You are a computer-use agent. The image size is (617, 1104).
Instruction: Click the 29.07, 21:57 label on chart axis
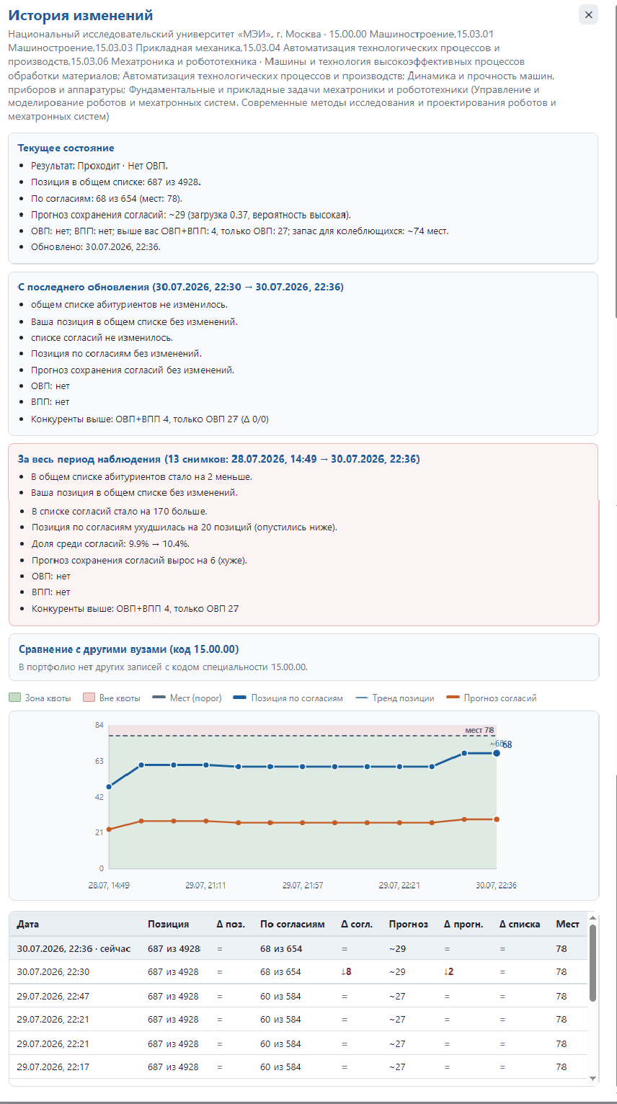(x=303, y=885)
